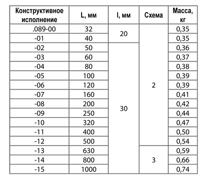Select the Схема column header
This screenshot has width=207, height=178.
tap(154, 15)
